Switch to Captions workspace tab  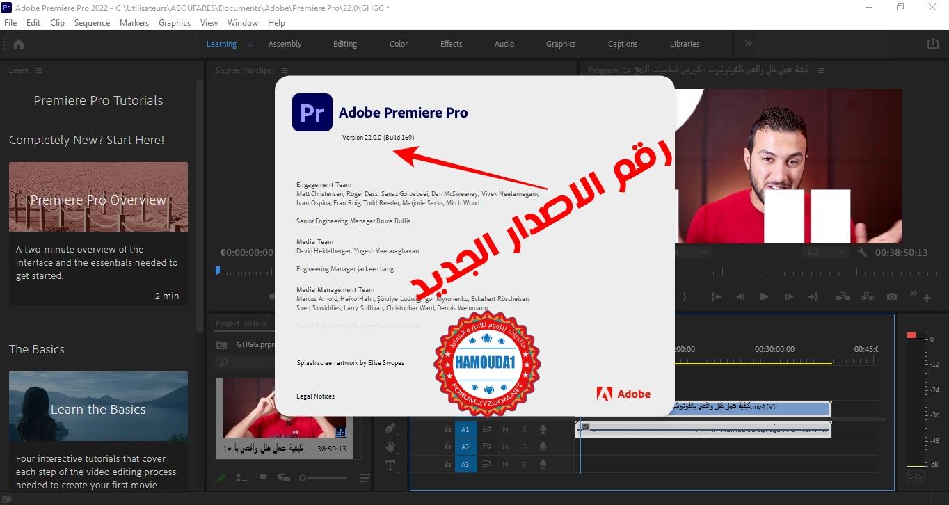(623, 44)
